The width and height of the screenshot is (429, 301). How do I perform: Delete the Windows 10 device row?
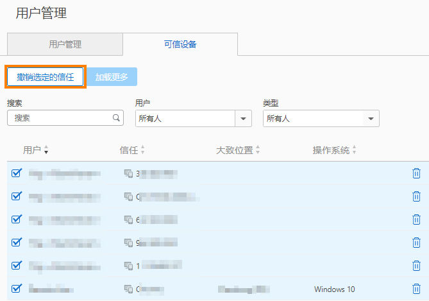pyautogui.click(x=416, y=289)
